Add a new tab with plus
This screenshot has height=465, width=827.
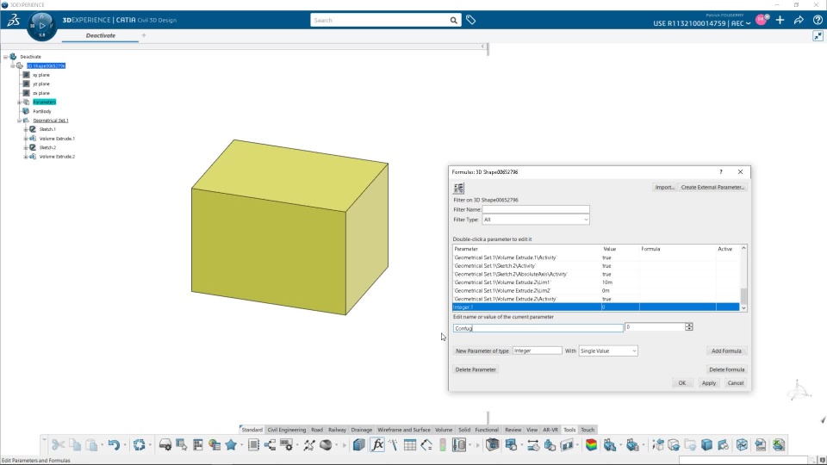(x=144, y=35)
